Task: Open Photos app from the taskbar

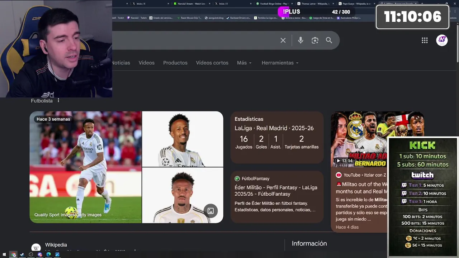Action: [x=57, y=254]
